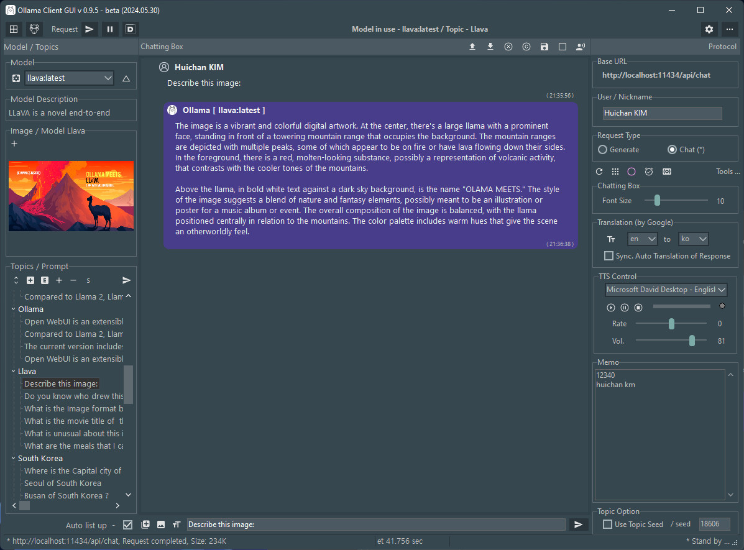This screenshot has height=550, width=744.
Task: Click the circled C copy icon
Action: click(x=526, y=47)
